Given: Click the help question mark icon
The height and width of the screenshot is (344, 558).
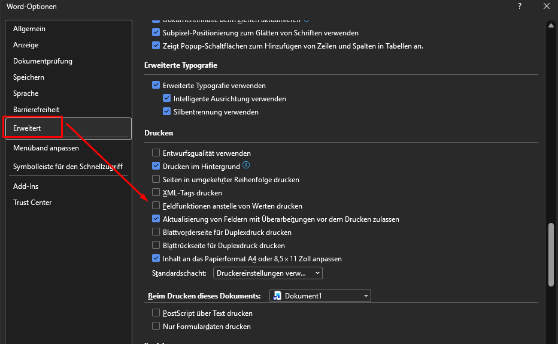Looking at the screenshot, I should (x=520, y=6).
